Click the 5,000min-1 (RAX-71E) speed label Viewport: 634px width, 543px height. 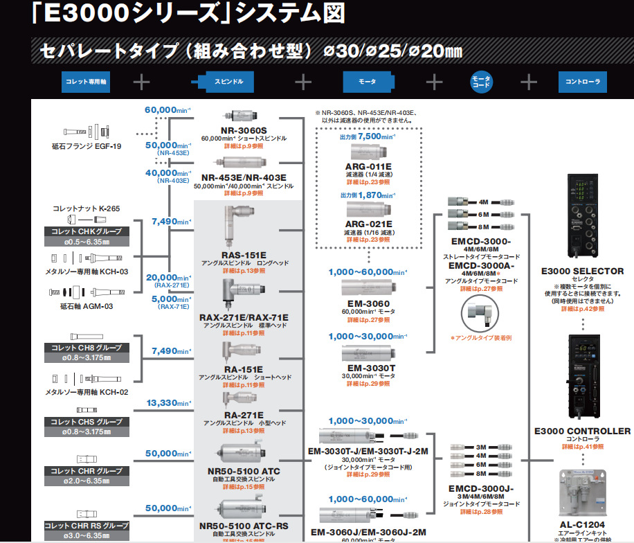(171, 302)
